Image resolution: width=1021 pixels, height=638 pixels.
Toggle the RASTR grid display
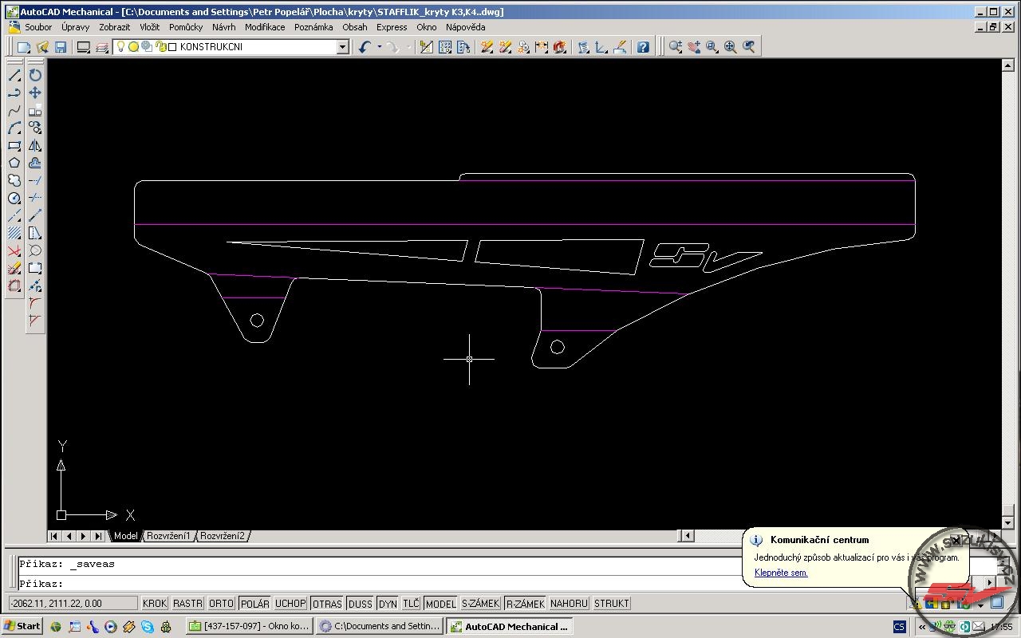point(187,604)
